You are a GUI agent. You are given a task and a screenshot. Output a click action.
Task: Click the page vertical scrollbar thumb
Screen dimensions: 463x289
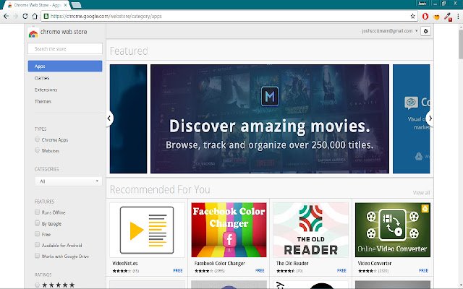pos(461,44)
